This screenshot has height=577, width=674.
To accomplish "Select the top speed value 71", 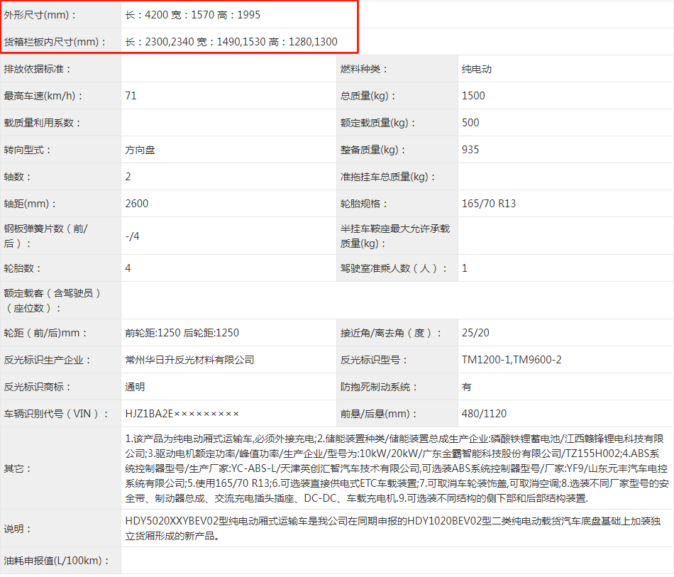I will [x=131, y=96].
